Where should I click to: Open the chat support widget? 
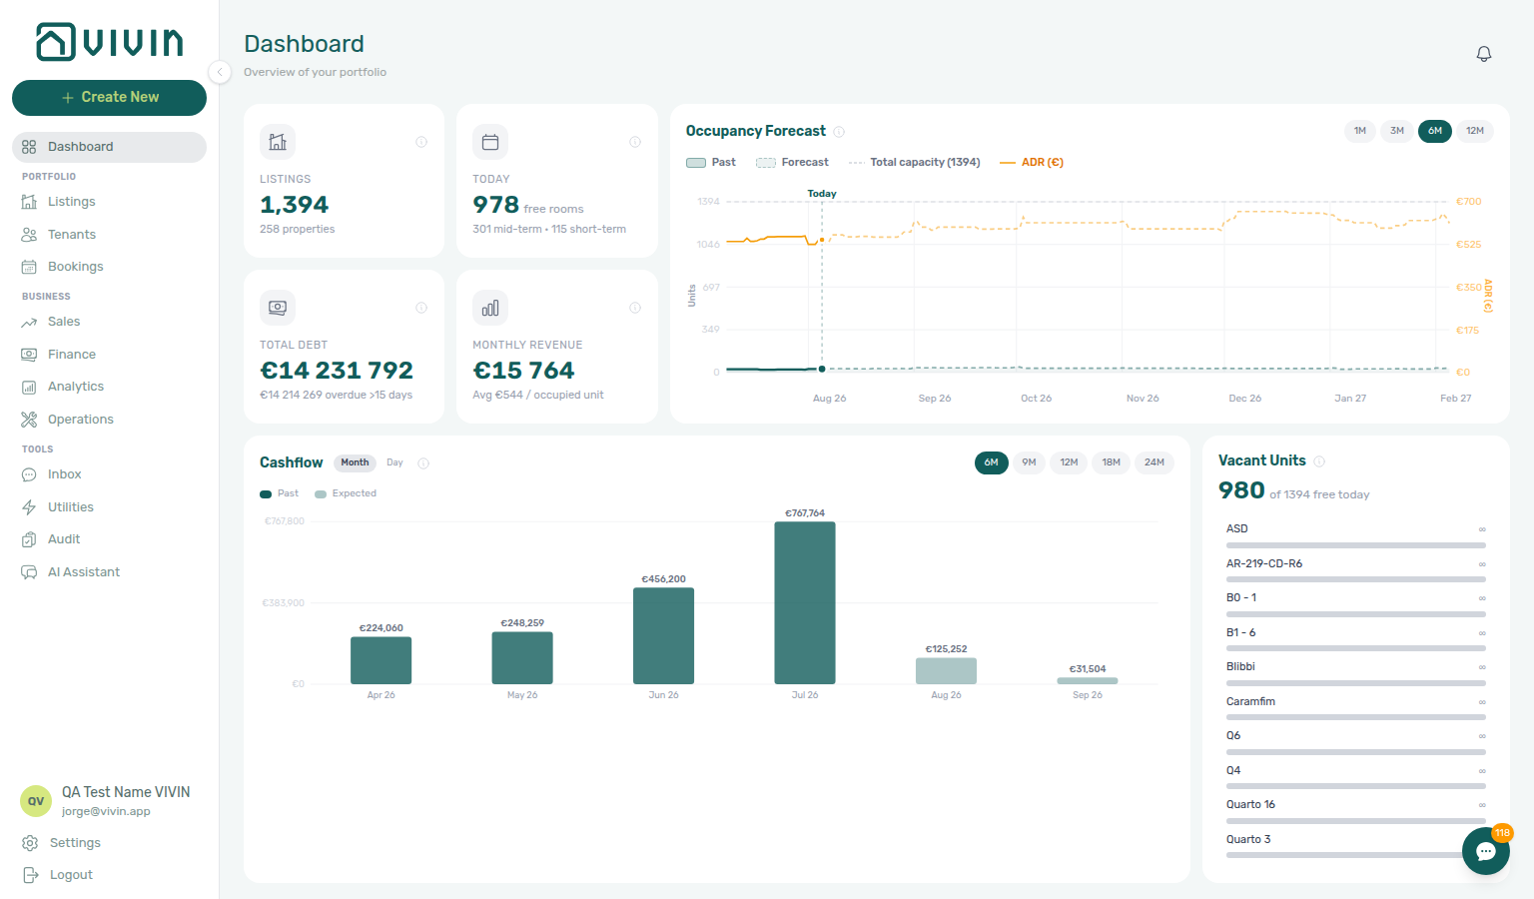click(x=1486, y=851)
